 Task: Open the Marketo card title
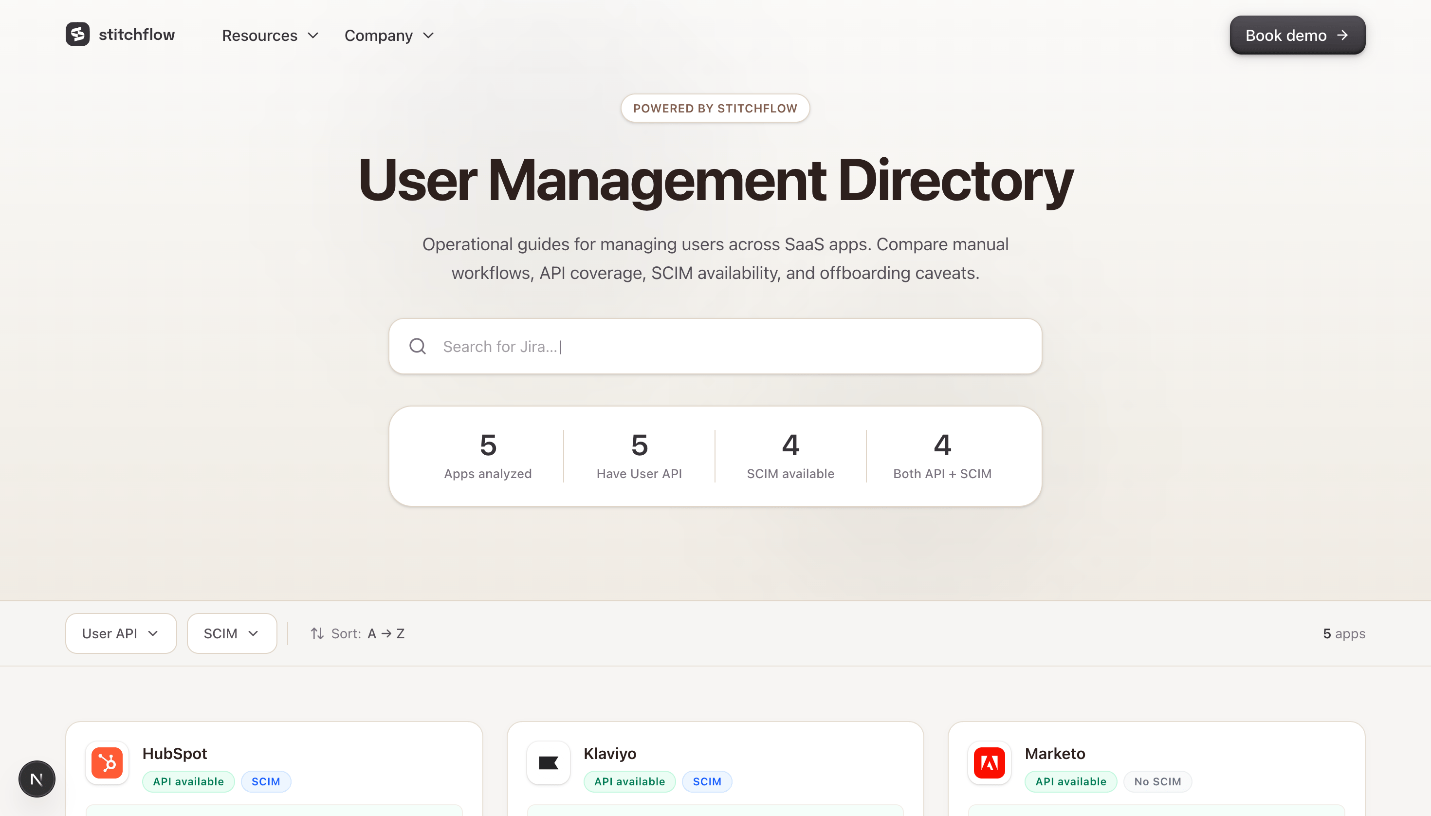pos(1054,753)
